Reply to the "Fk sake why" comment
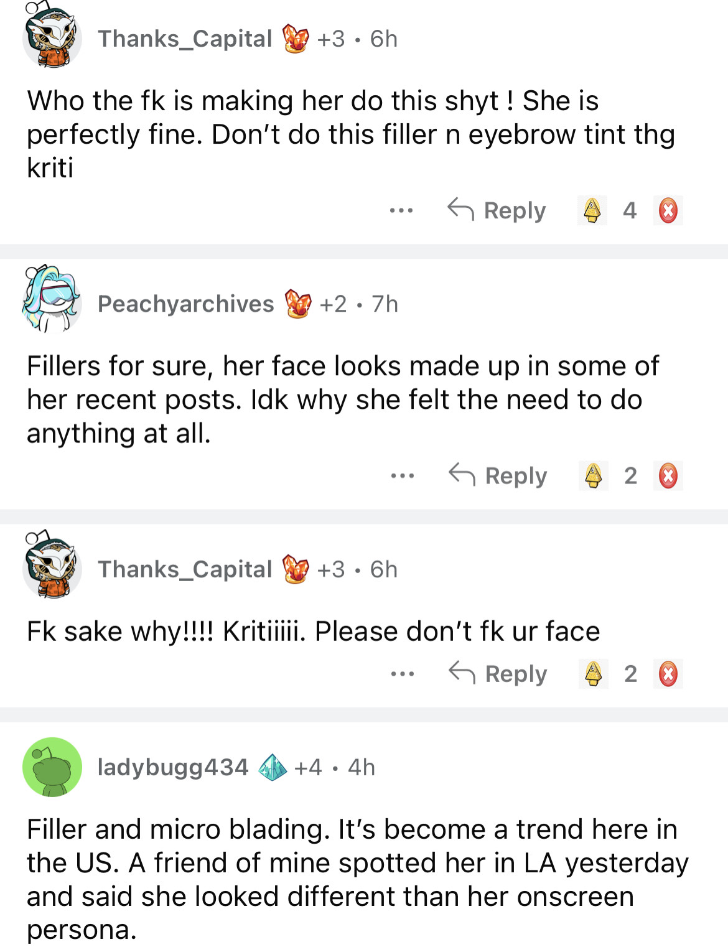This screenshot has height=947, width=728. pyautogui.click(x=498, y=674)
